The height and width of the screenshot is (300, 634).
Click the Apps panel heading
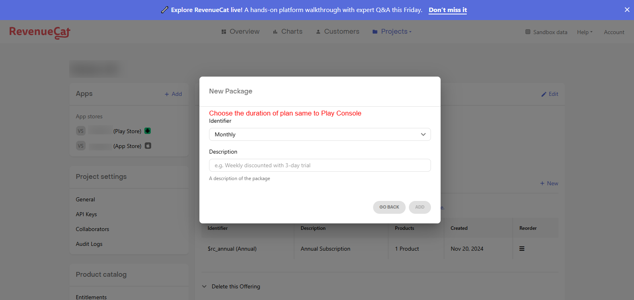pyautogui.click(x=84, y=93)
